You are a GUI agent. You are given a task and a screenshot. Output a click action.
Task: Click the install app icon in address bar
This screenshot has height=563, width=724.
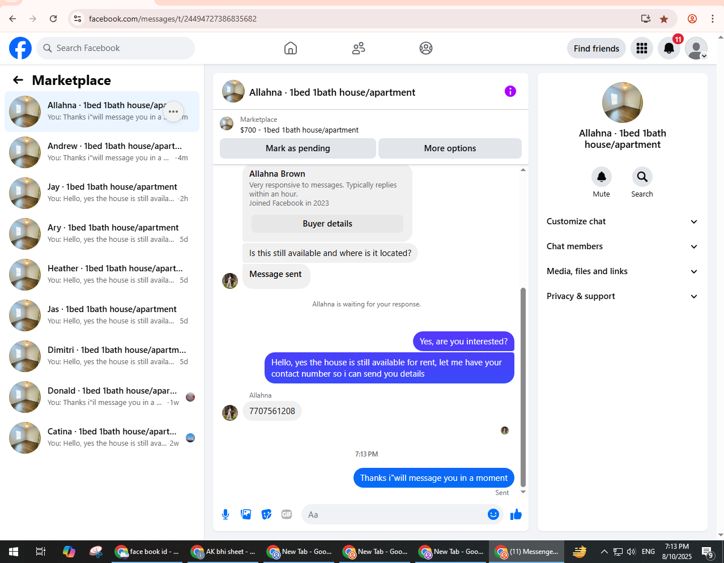pyautogui.click(x=645, y=19)
